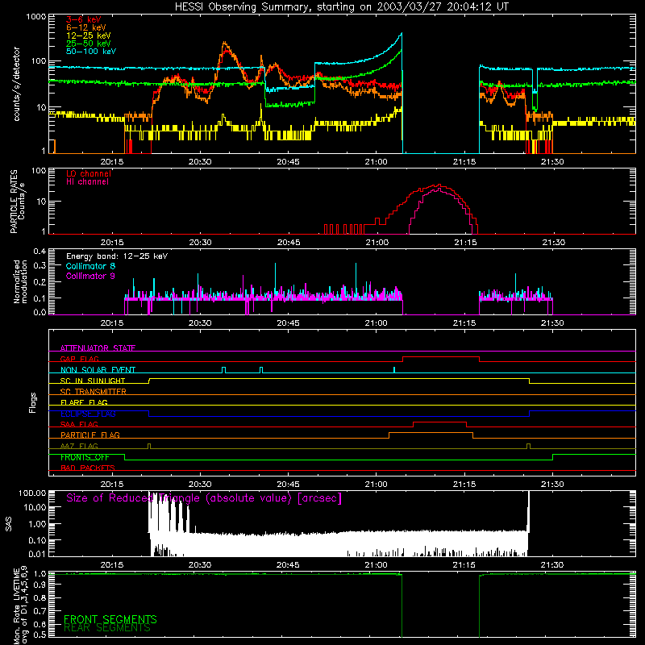Click 21:00 tick label under particle rates plot
645x645 pixels.
tap(377, 243)
